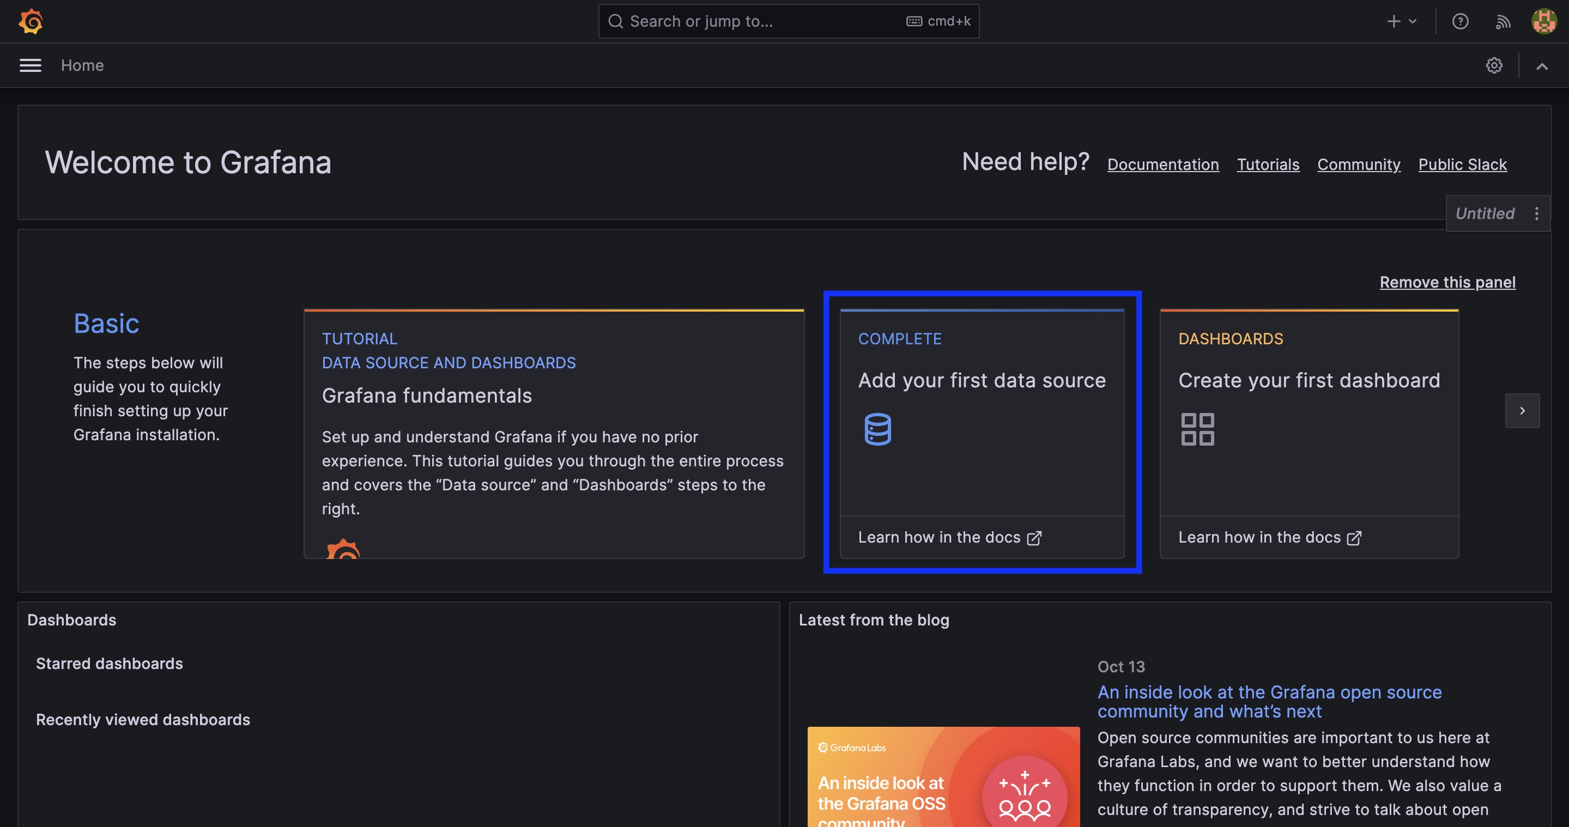1569x827 pixels.
Task: Click the Dashboards panel title
Action: pos(72,619)
